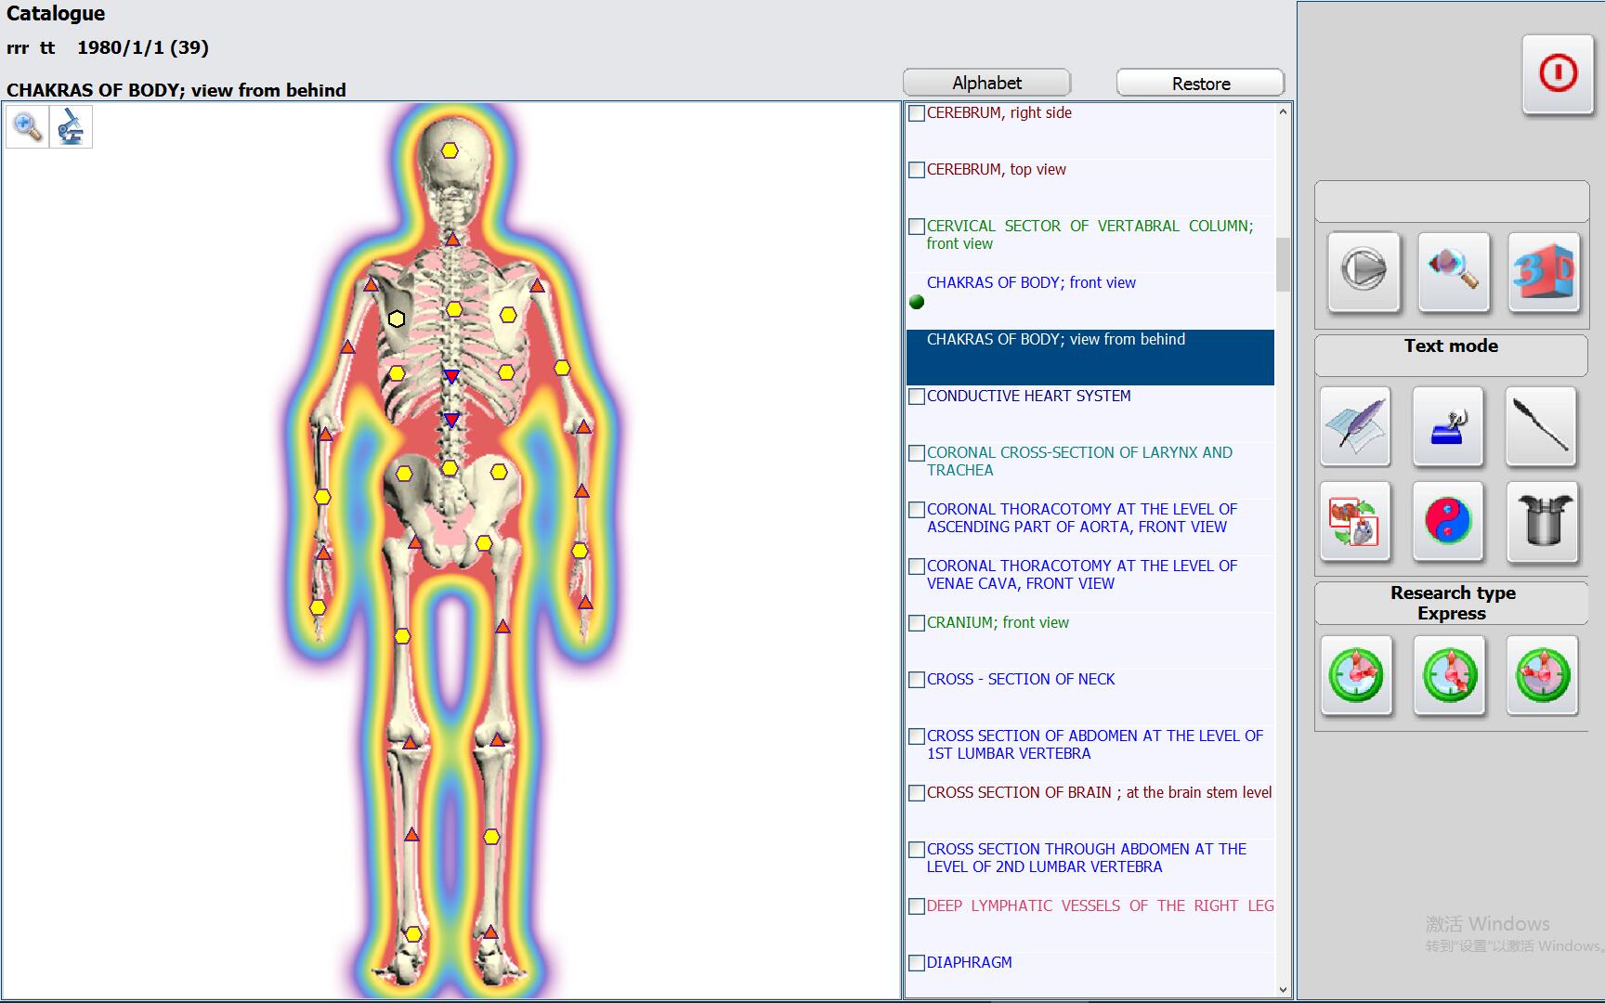
Task: Click the magnifier zoom icon above the skeleton
Action: tap(27, 126)
